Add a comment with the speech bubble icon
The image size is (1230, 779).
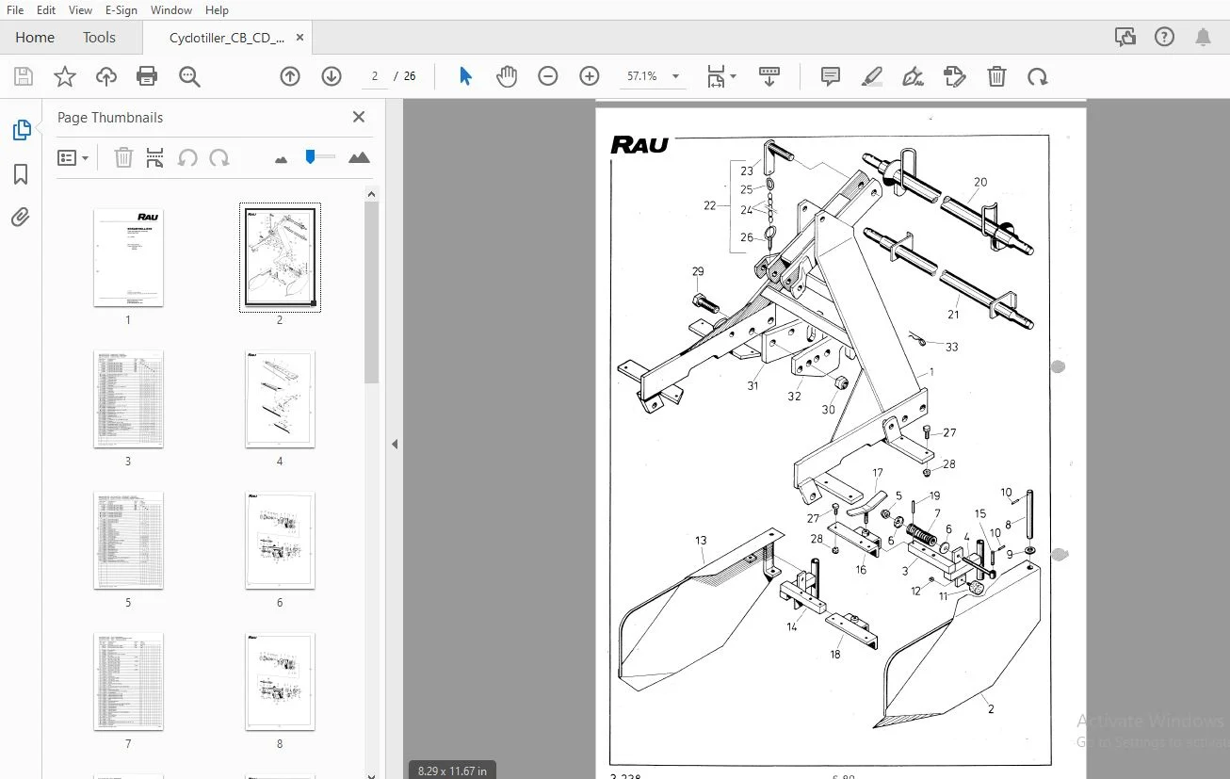point(831,76)
